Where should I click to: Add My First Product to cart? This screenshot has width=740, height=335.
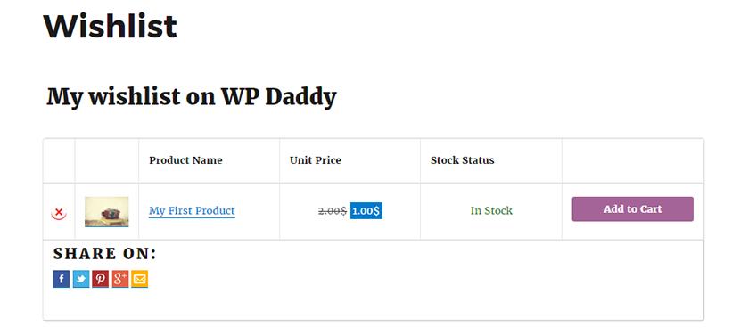coord(632,209)
